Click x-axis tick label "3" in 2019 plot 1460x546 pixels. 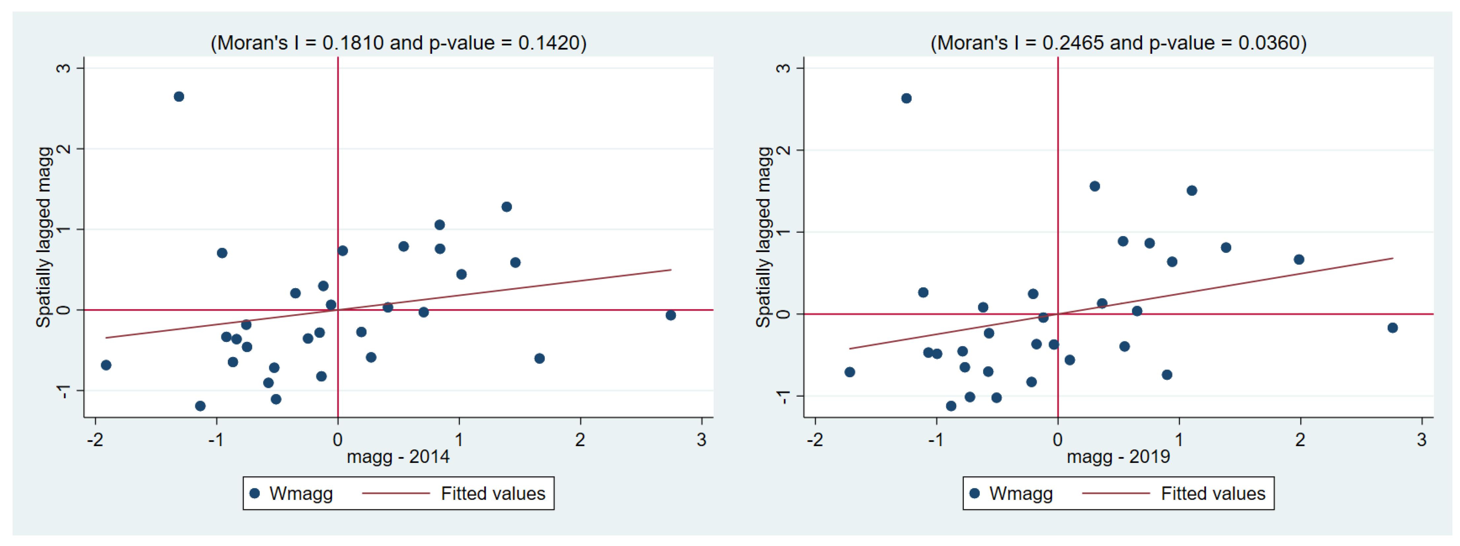1421,440
